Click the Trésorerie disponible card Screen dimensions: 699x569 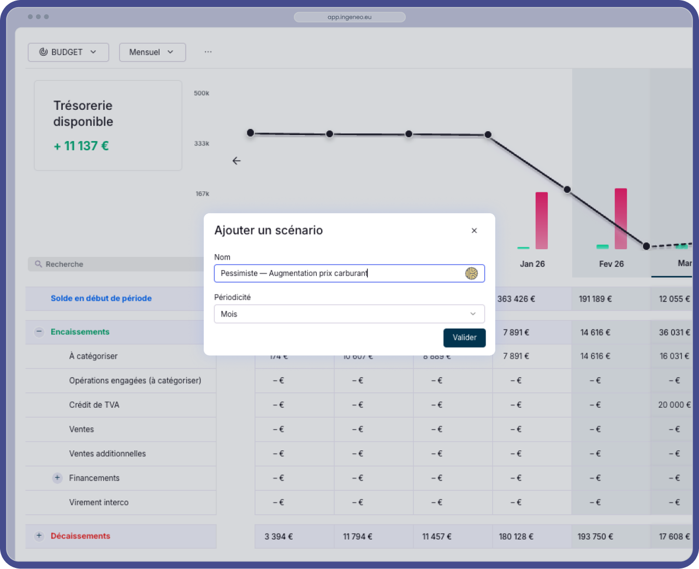(108, 126)
